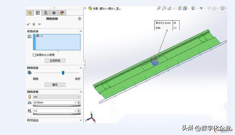
Task: Open the Display Style cube icon
Action: click(193, 8)
